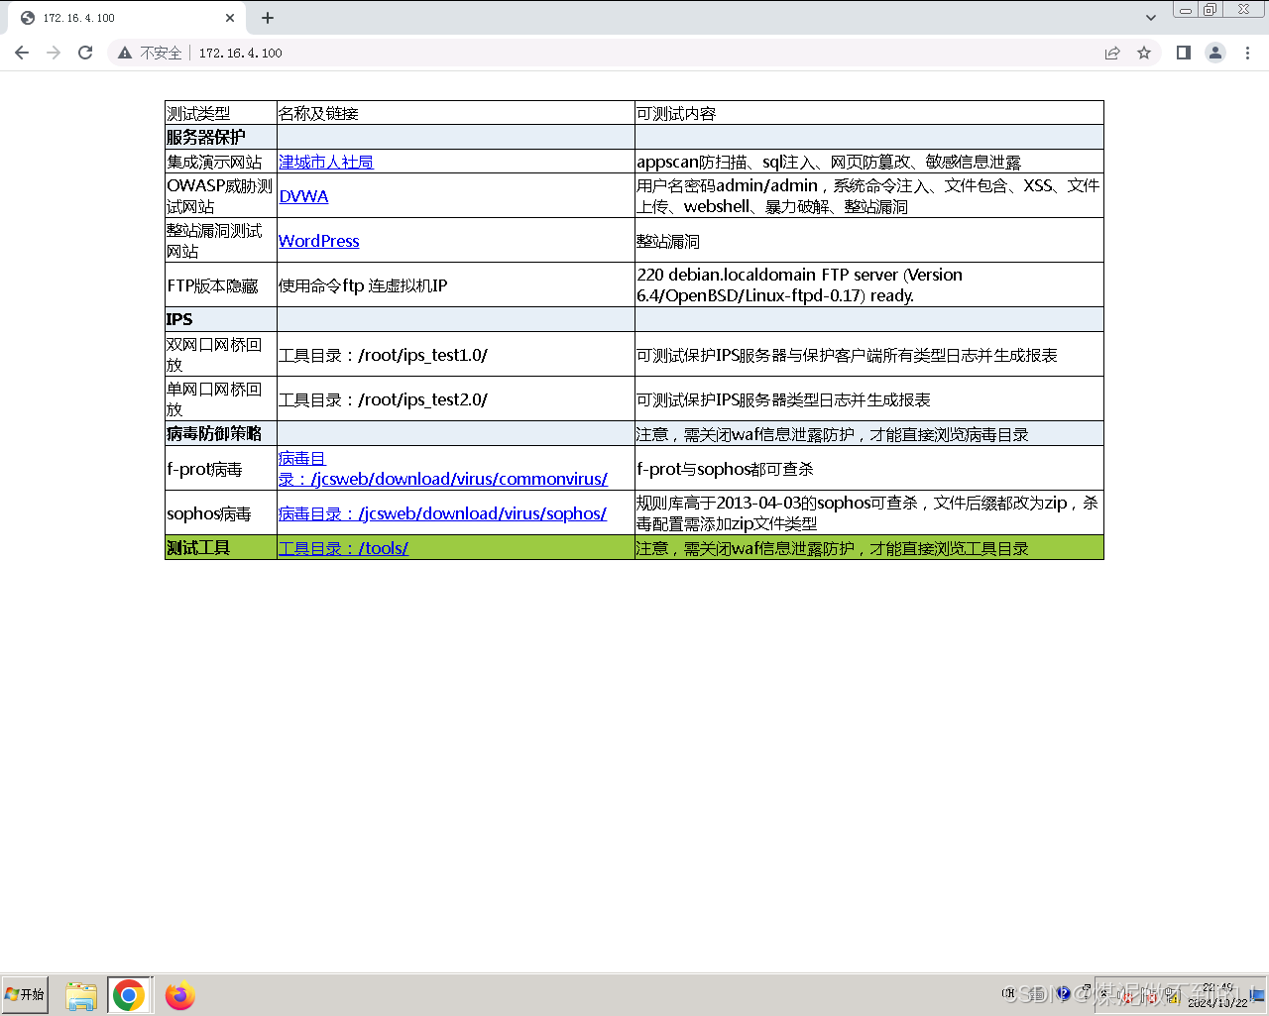Click the 病毒防御策略 section header cell
The width and height of the screenshot is (1269, 1016).
click(221, 433)
